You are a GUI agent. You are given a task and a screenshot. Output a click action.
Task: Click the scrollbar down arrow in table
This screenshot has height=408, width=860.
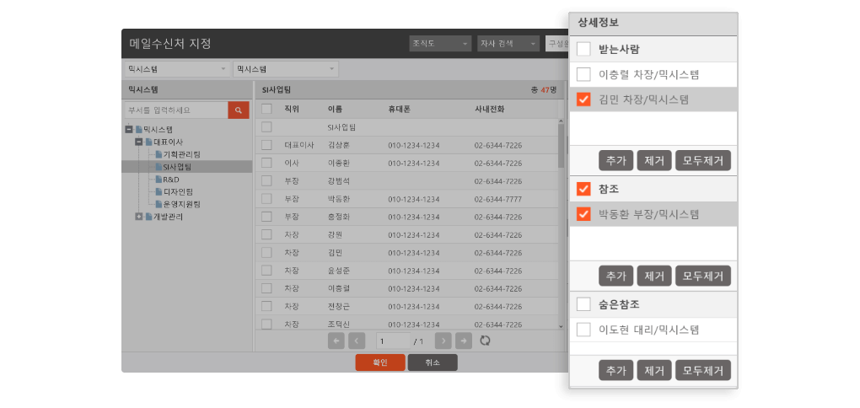tap(561, 325)
